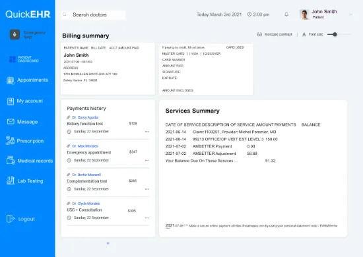The image size is (363, 257).
Task: Click the My account icon
Action: point(11,101)
